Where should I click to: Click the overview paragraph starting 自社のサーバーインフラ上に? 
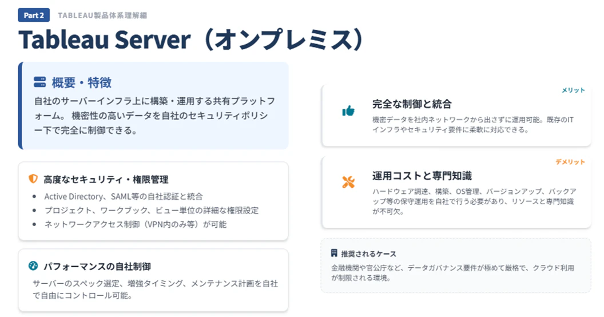[154, 116]
